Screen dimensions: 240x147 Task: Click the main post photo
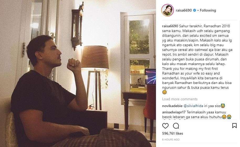coord(78,73)
